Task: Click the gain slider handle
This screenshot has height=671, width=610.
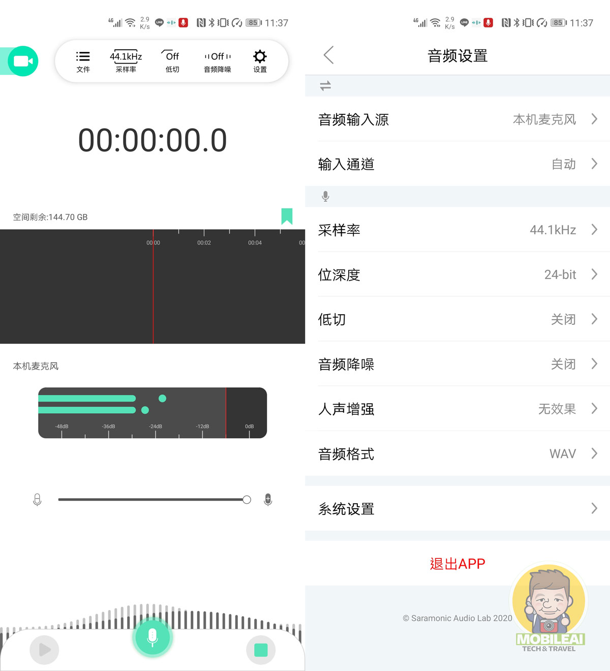Action: click(x=247, y=500)
